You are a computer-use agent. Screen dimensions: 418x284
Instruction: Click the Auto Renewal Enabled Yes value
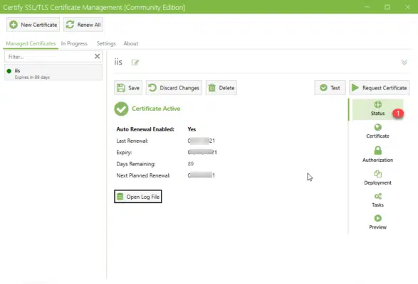(x=192, y=129)
